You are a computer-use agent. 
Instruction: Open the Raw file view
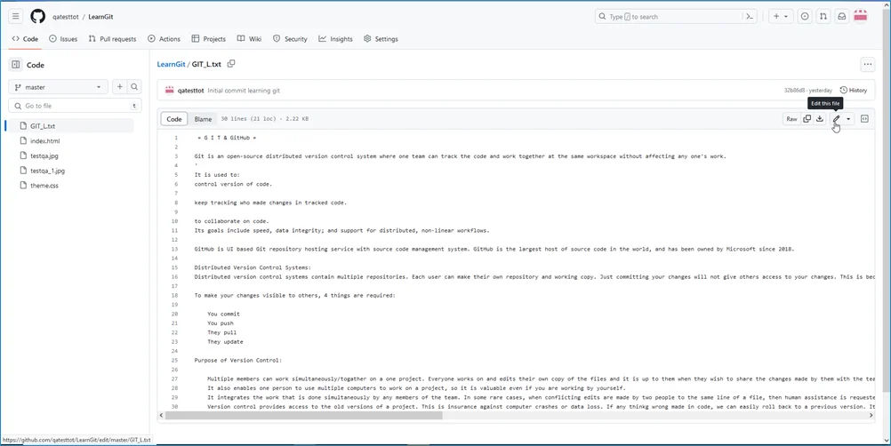tap(791, 118)
